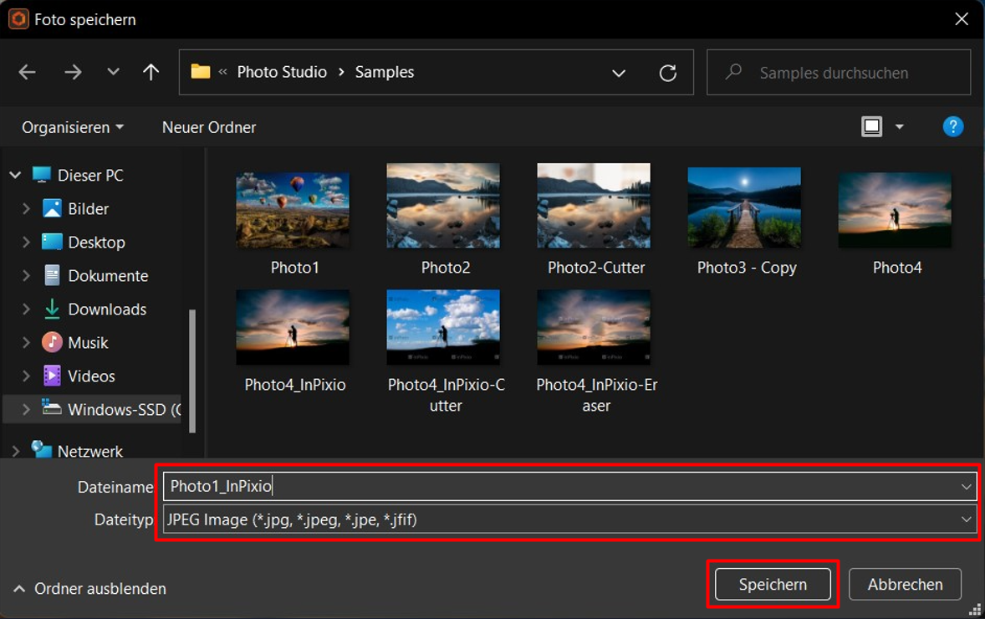Viewport: 985px width, 619px height.
Task: Click the Abbrechen button
Action: point(905,585)
